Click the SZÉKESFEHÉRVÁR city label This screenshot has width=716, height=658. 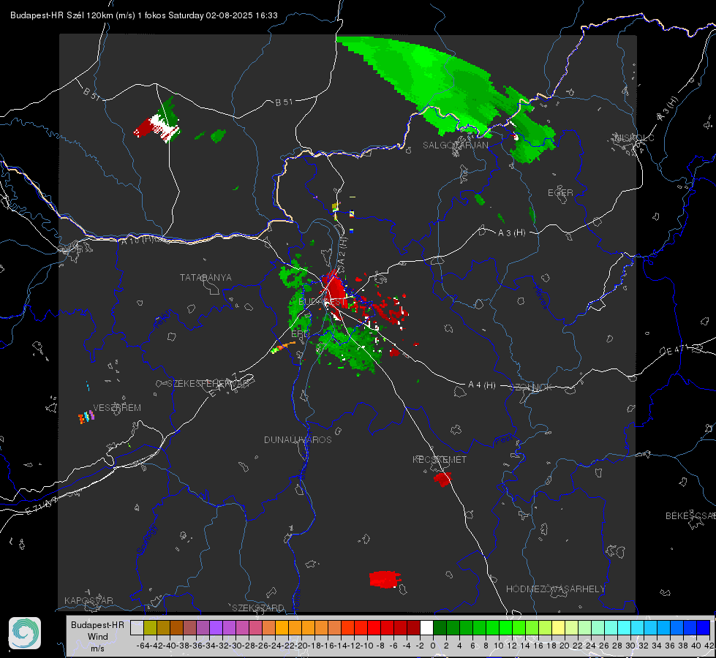pos(208,384)
